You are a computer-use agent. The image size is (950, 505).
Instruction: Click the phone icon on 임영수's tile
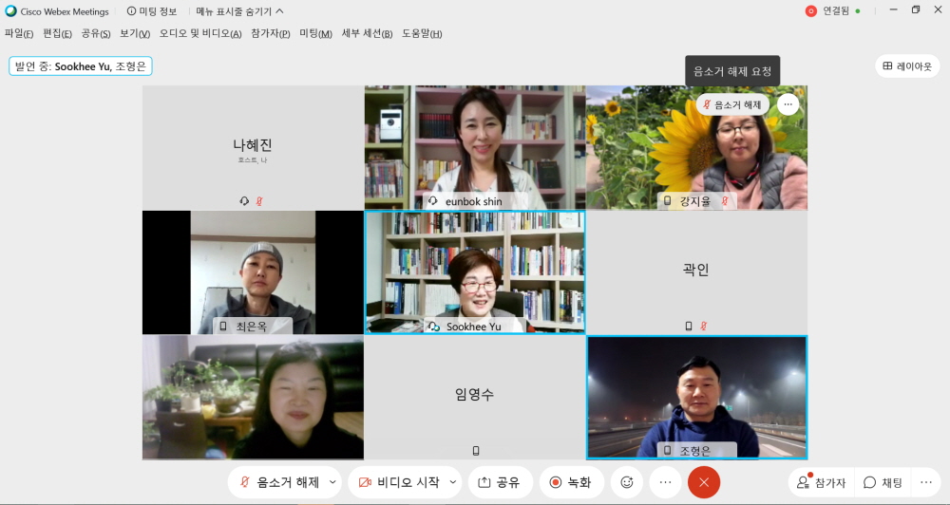pyautogui.click(x=476, y=451)
